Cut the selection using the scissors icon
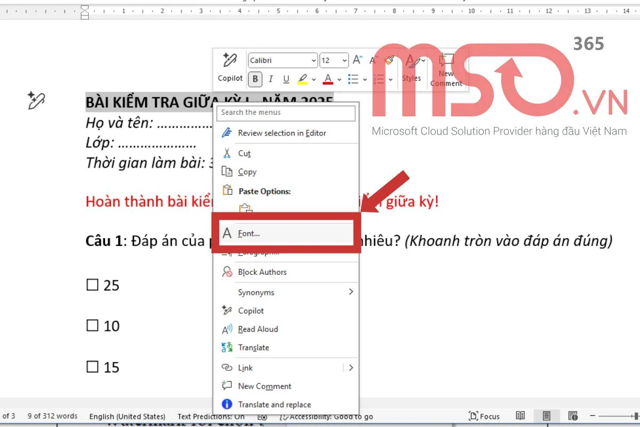Viewport: 640px width, 427px height. click(x=226, y=153)
